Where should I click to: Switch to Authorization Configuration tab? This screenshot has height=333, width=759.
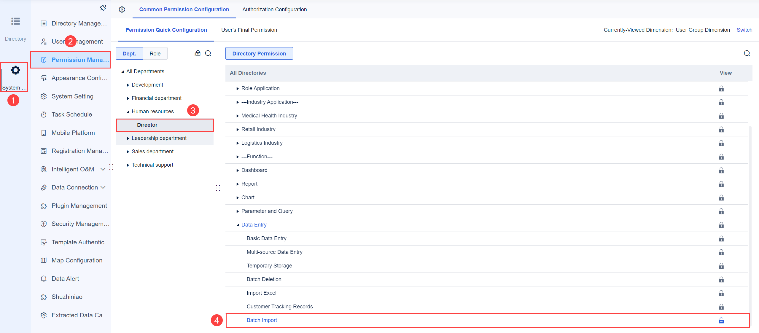coord(274,9)
